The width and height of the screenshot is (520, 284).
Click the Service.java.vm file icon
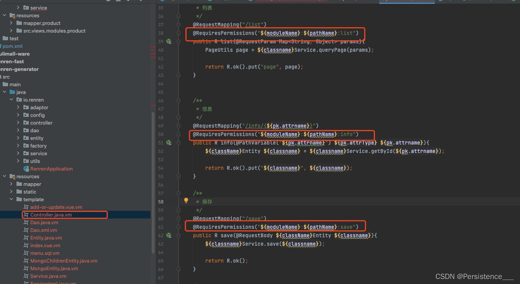(x=26, y=276)
